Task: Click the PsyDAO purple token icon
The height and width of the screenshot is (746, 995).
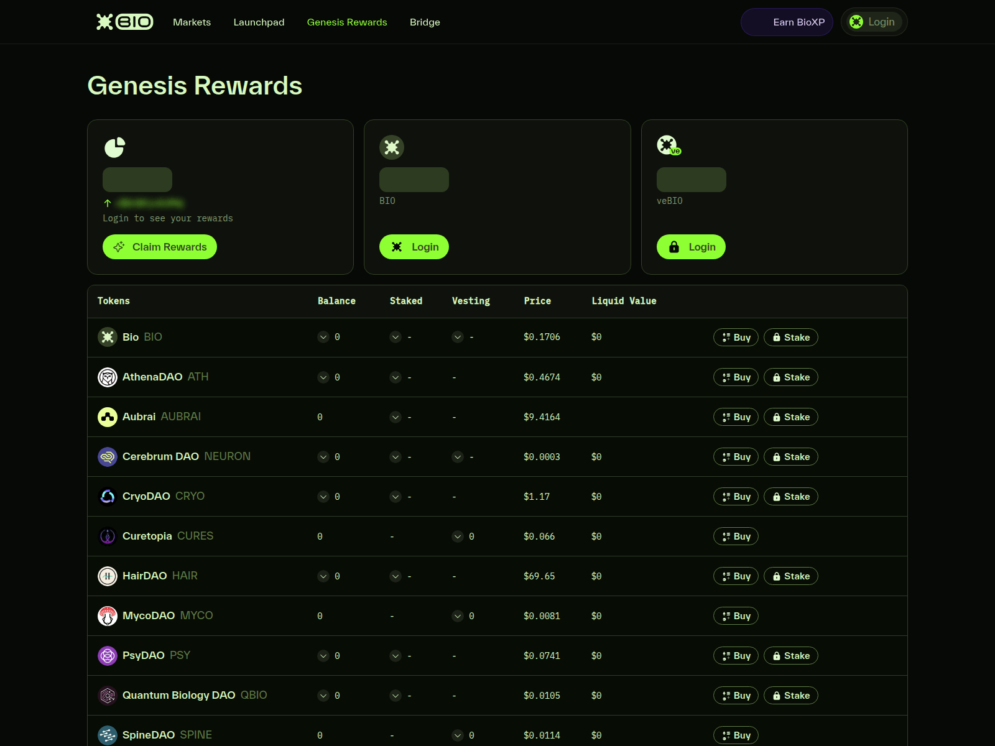Action: pyautogui.click(x=108, y=655)
